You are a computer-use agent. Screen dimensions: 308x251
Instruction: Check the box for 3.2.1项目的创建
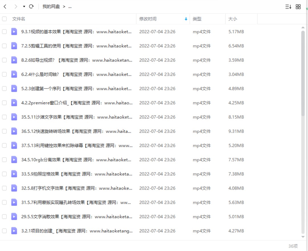point(4,231)
